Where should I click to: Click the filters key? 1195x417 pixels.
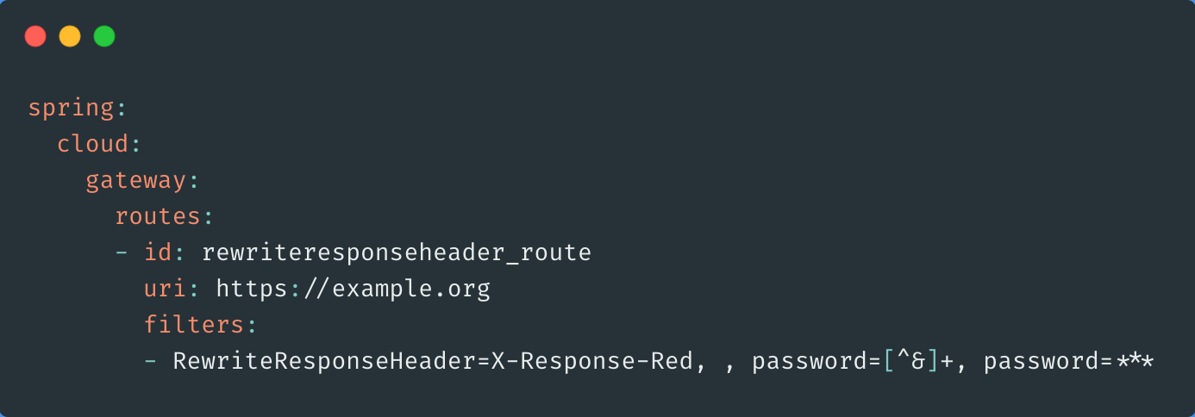pos(194,326)
